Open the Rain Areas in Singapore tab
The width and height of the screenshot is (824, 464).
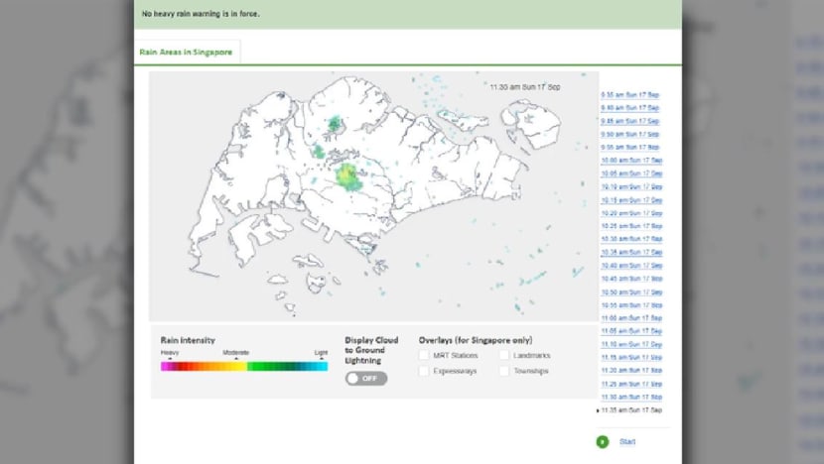click(x=187, y=51)
